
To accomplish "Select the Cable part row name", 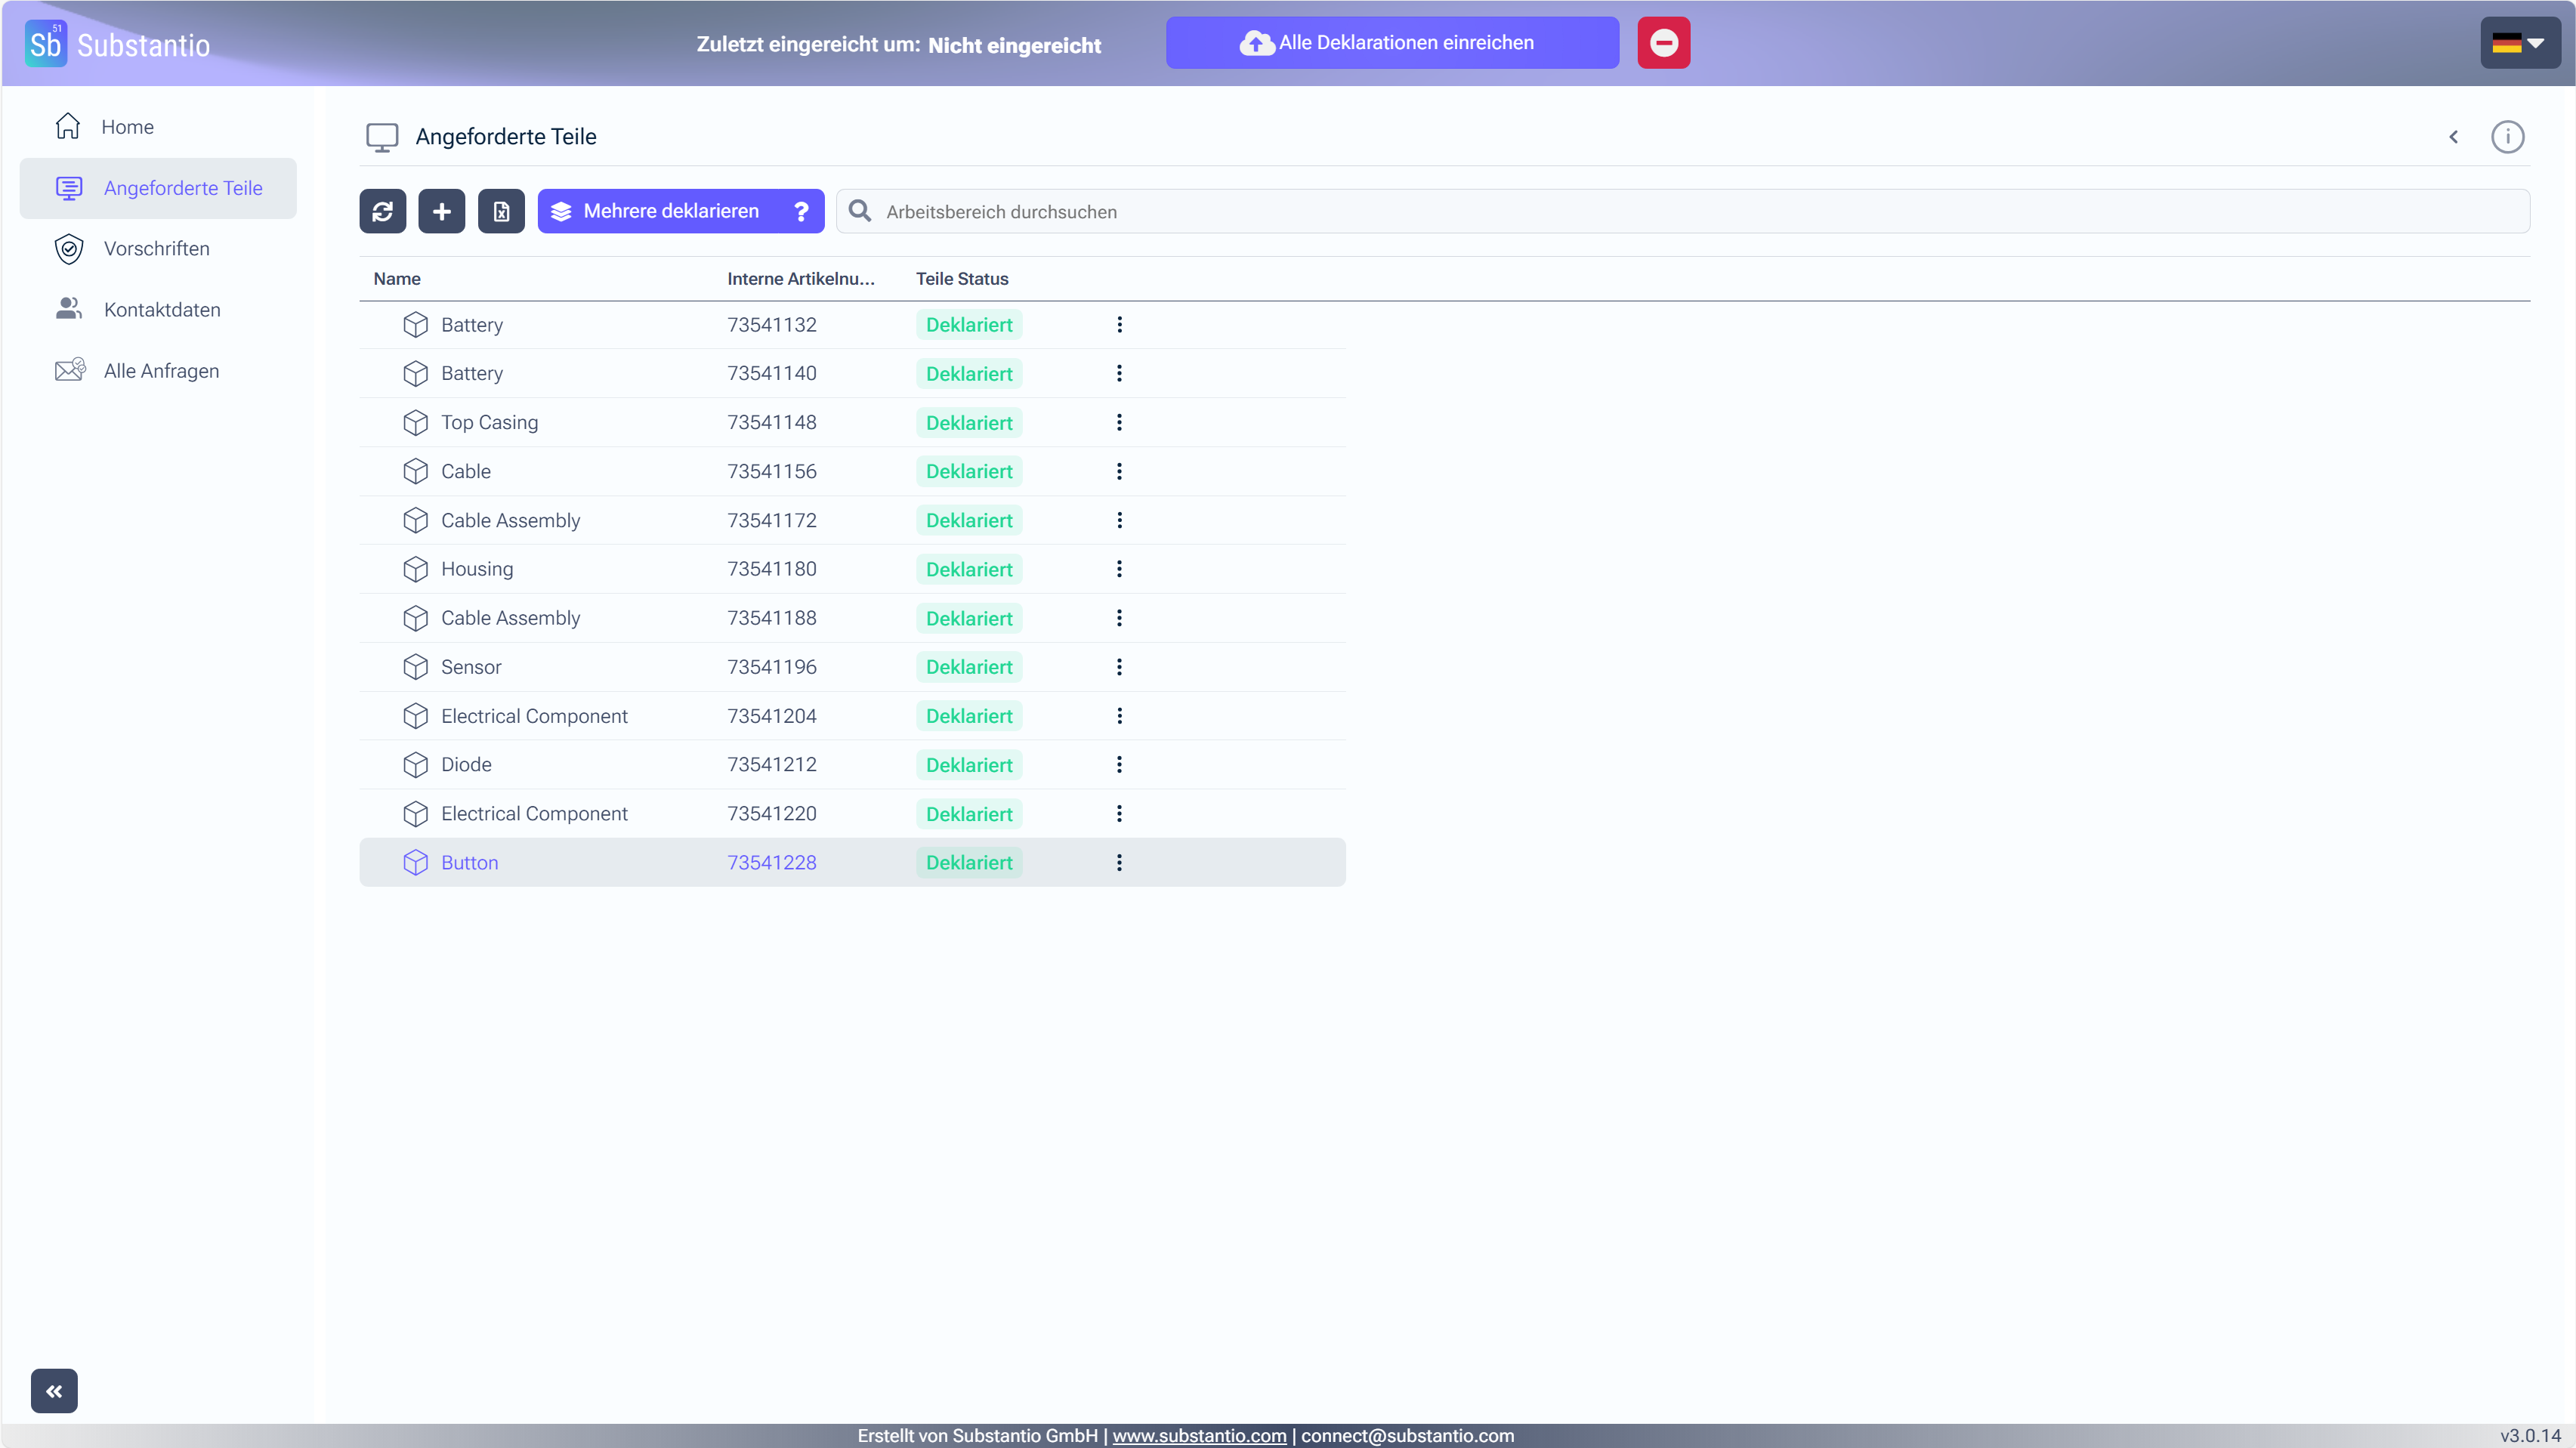I will pyautogui.click(x=466, y=471).
